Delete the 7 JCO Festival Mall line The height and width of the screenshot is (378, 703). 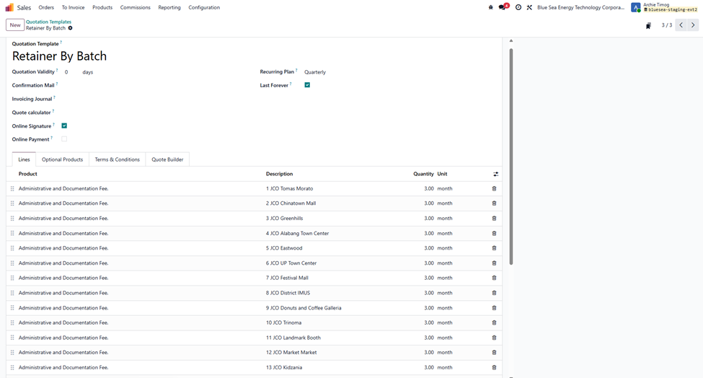(494, 278)
